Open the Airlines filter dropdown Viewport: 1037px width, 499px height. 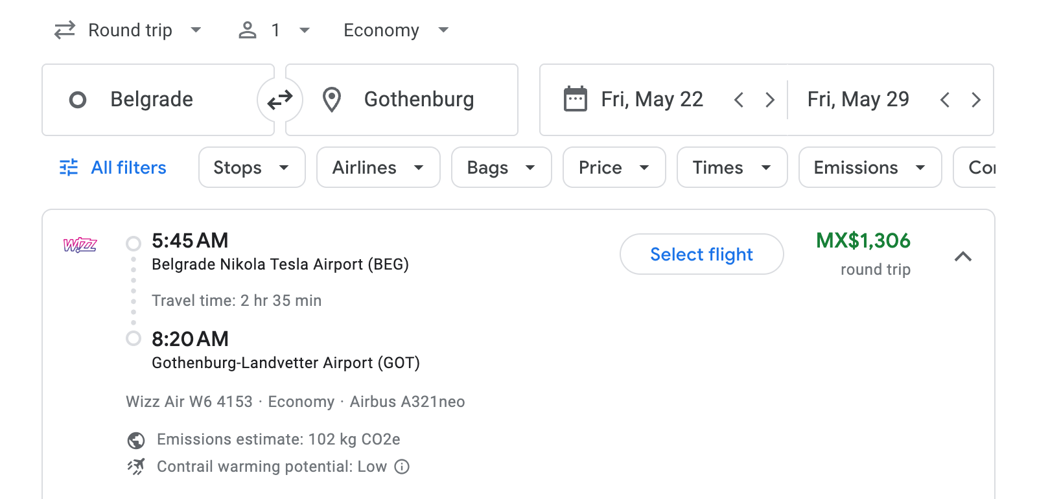[378, 167]
